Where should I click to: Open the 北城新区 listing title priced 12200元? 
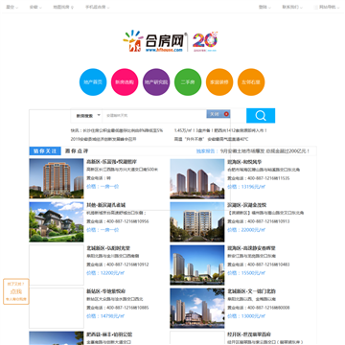108,248
